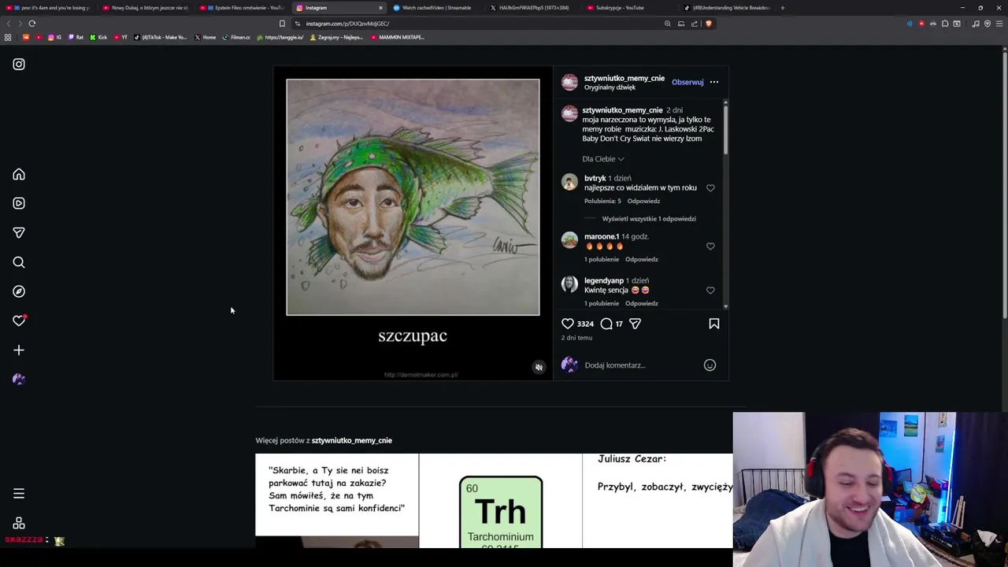The height and width of the screenshot is (567, 1008).
Task: Open the Brave VPN shield icon
Action: coord(987,24)
